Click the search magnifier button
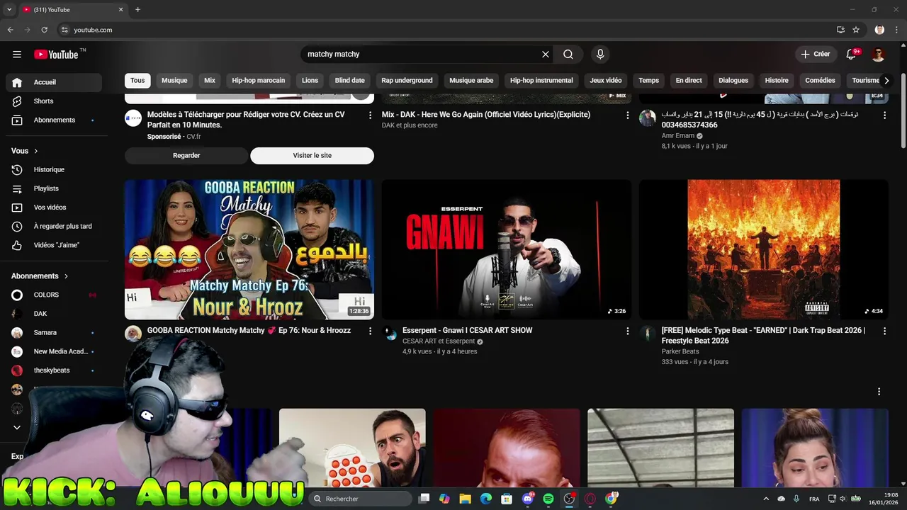The width and height of the screenshot is (907, 510). click(568, 55)
